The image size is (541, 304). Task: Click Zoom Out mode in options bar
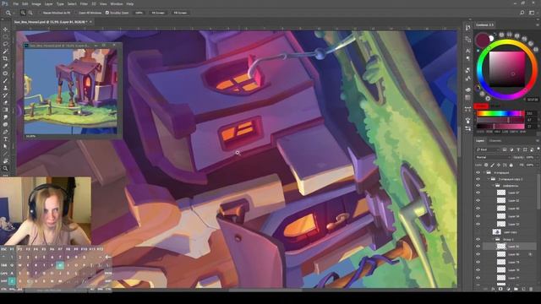30,13
